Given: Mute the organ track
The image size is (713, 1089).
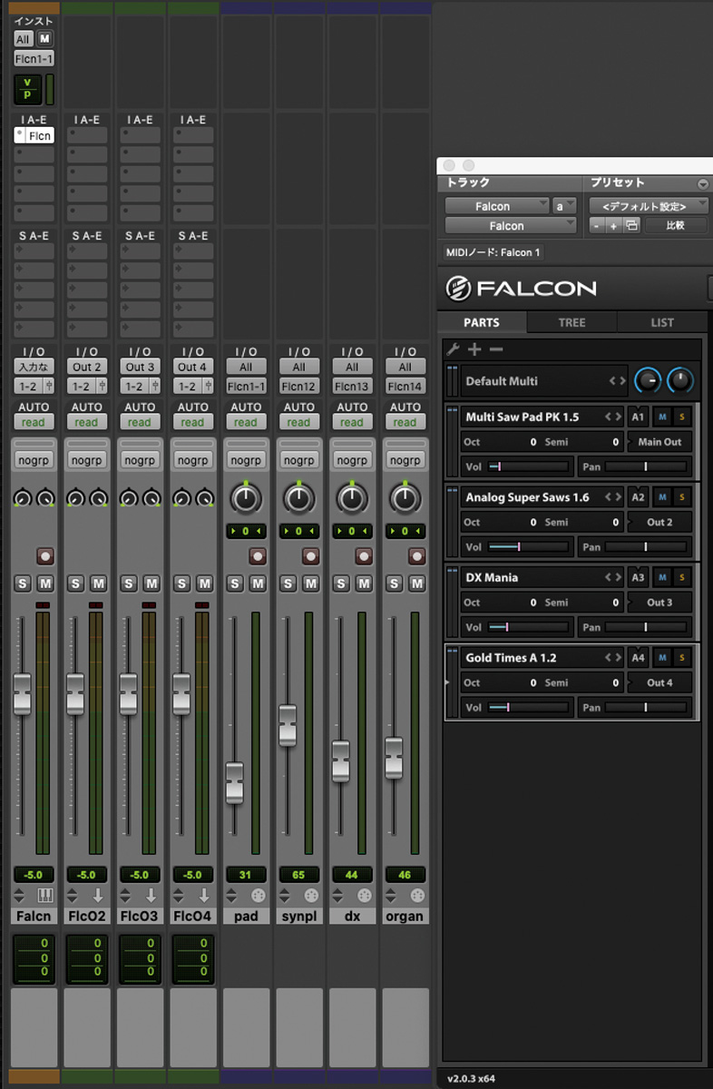Looking at the screenshot, I should pyautogui.click(x=417, y=584).
